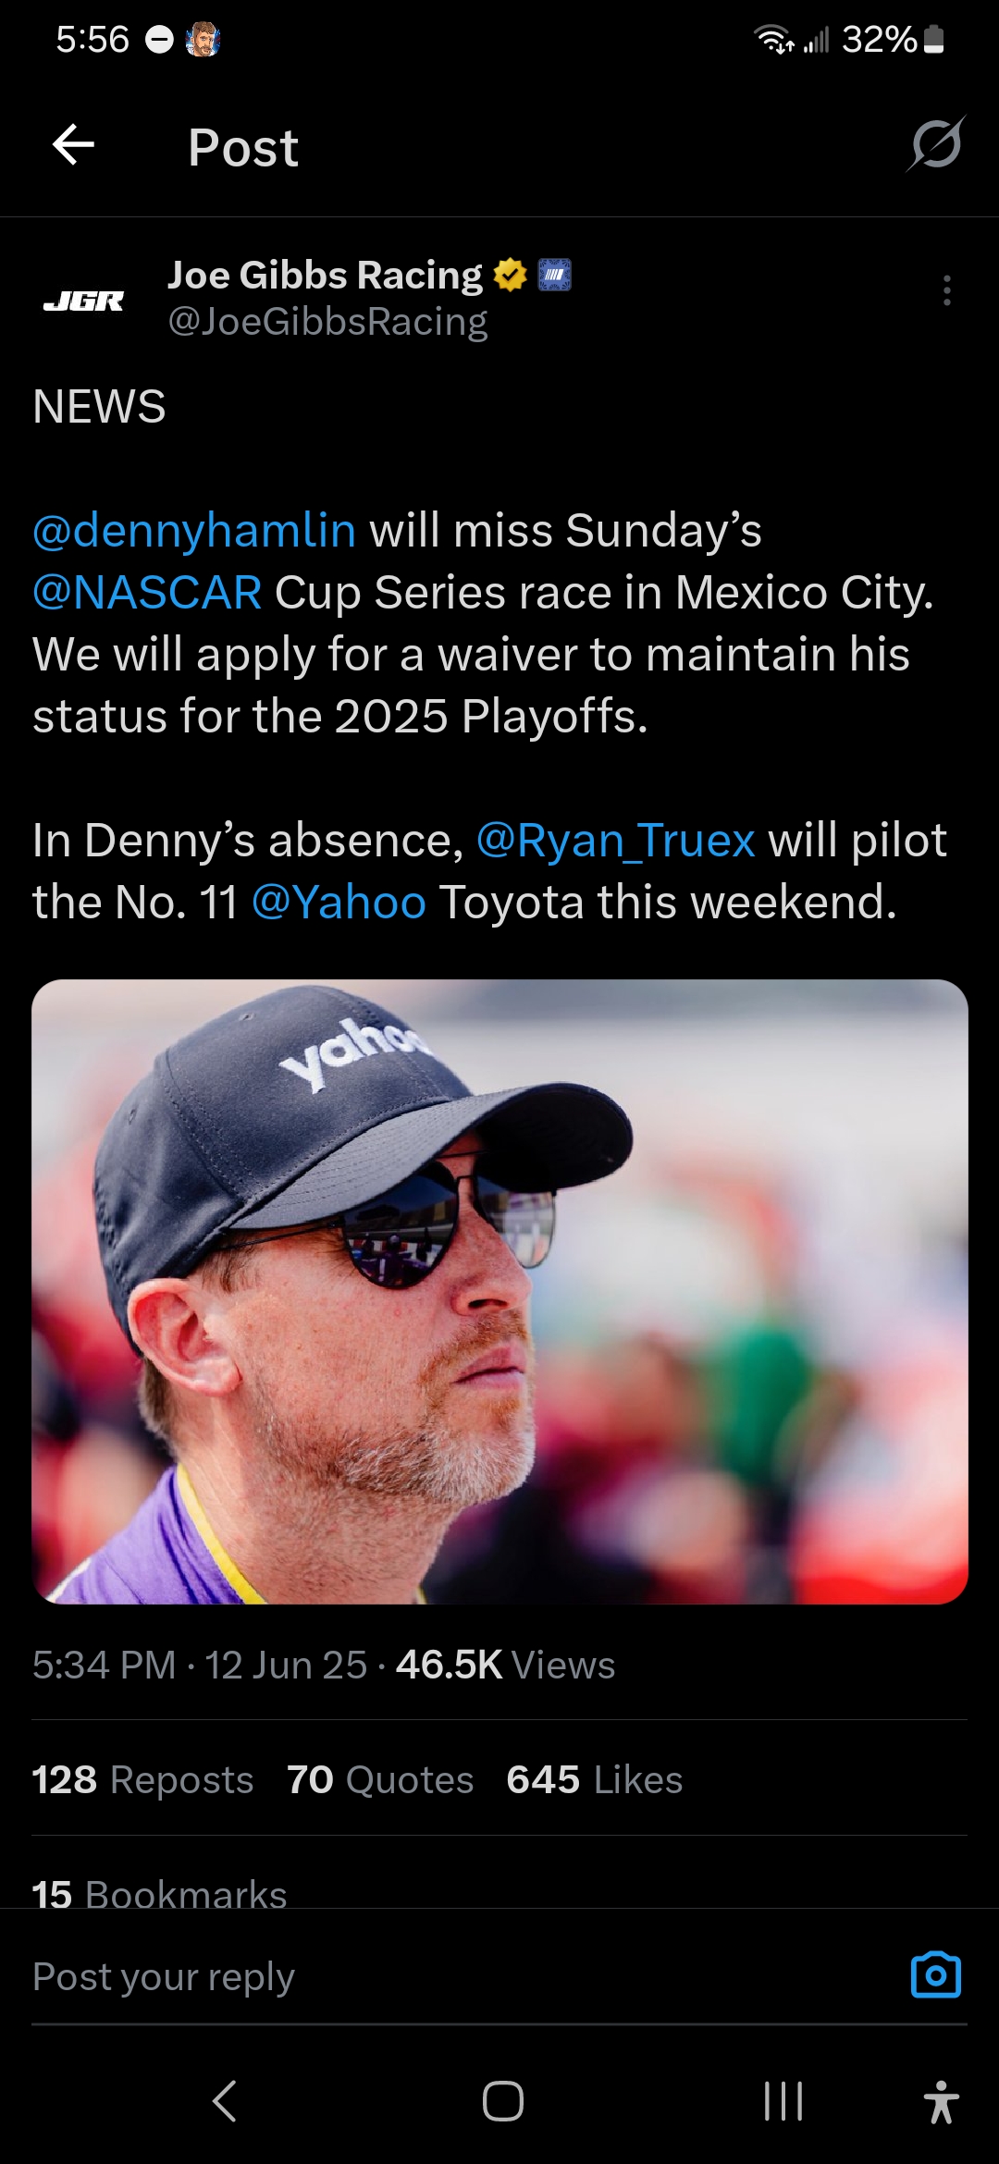This screenshot has height=2164, width=999.
Task: Tap the Android home navigation button
Action: click(x=502, y=2100)
